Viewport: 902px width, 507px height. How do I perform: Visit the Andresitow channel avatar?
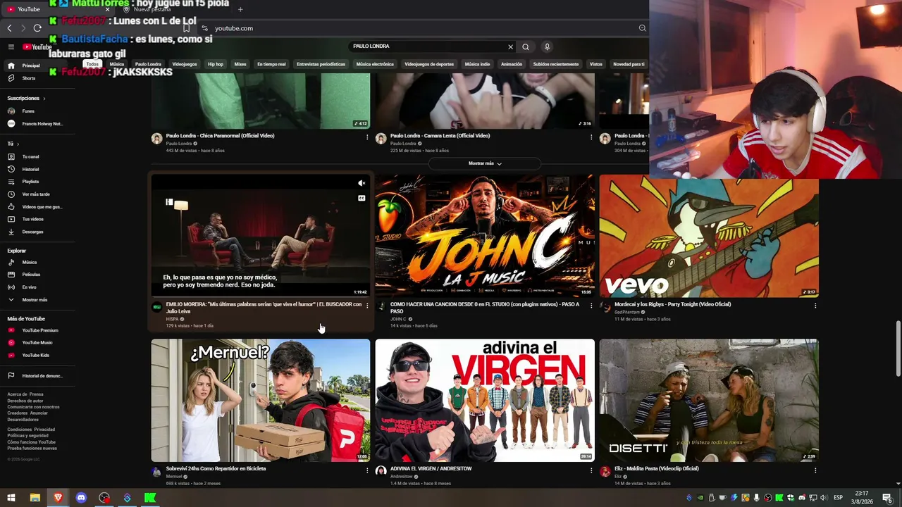[381, 471]
